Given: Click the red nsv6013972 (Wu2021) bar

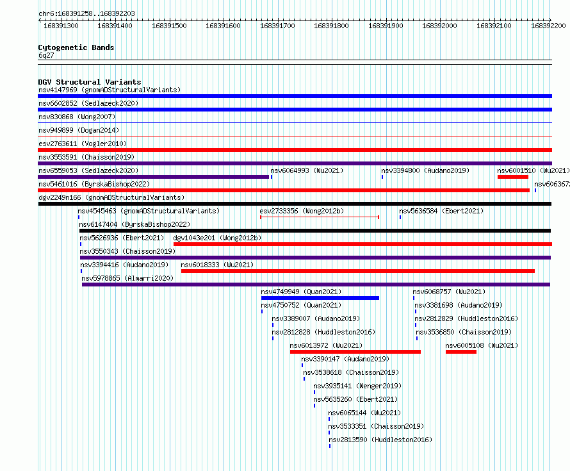Looking at the screenshot, I should click(x=355, y=352).
